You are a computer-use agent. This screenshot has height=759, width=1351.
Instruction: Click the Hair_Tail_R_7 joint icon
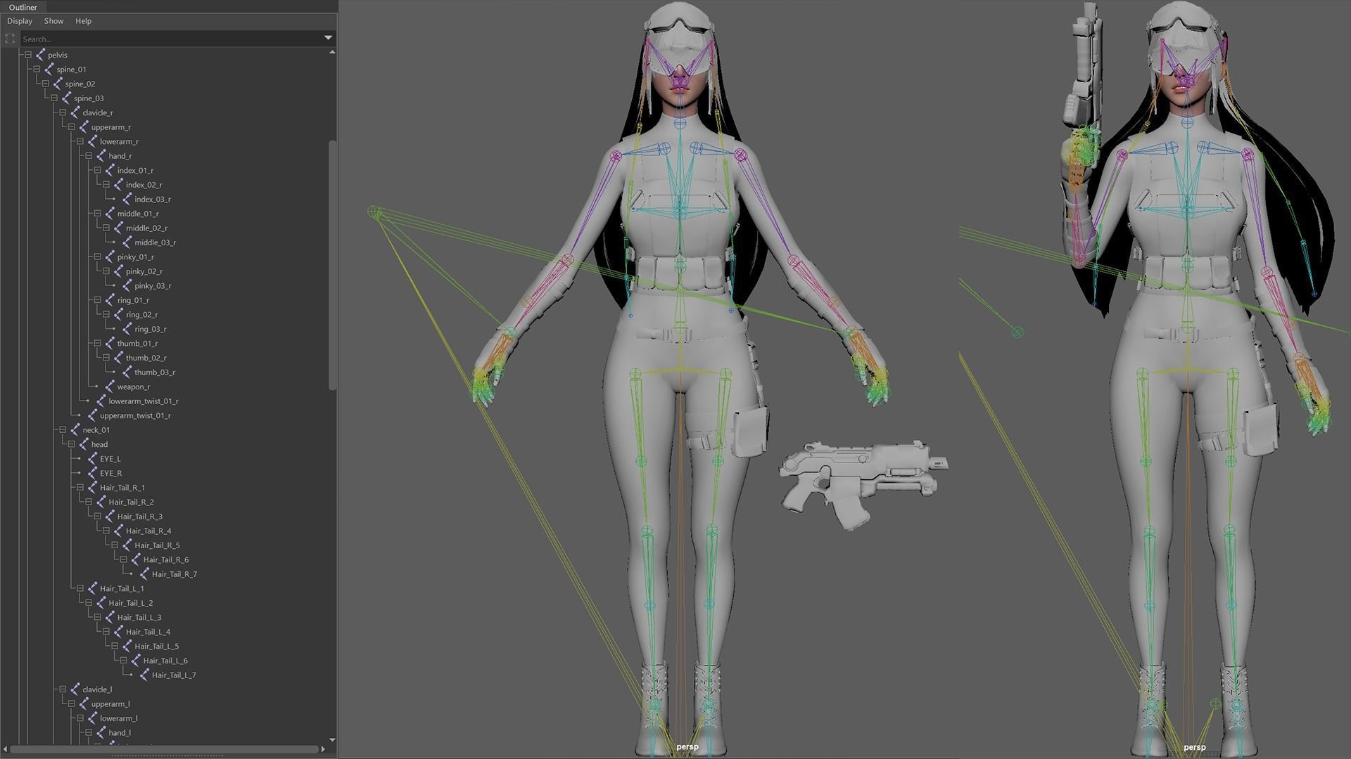click(x=144, y=574)
